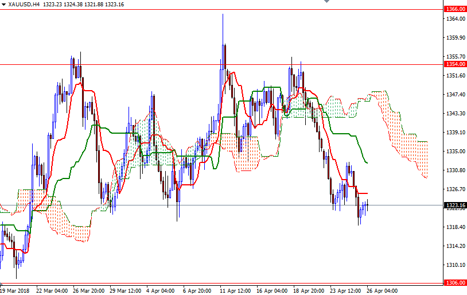Click the XAUUSD,H4 symbol label
Screen dimensions: 467x295
pyautogui.click(x=24, y=4)
